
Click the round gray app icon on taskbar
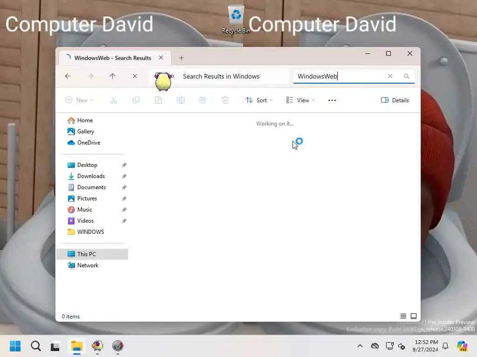point(118,346)
